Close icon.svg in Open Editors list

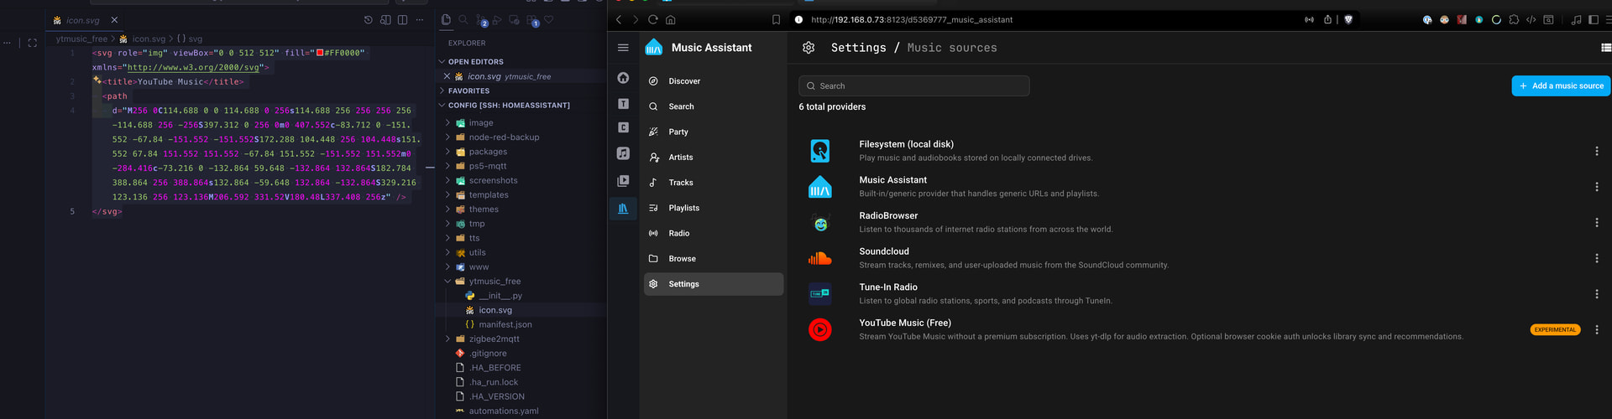click(x=447, y=76)
